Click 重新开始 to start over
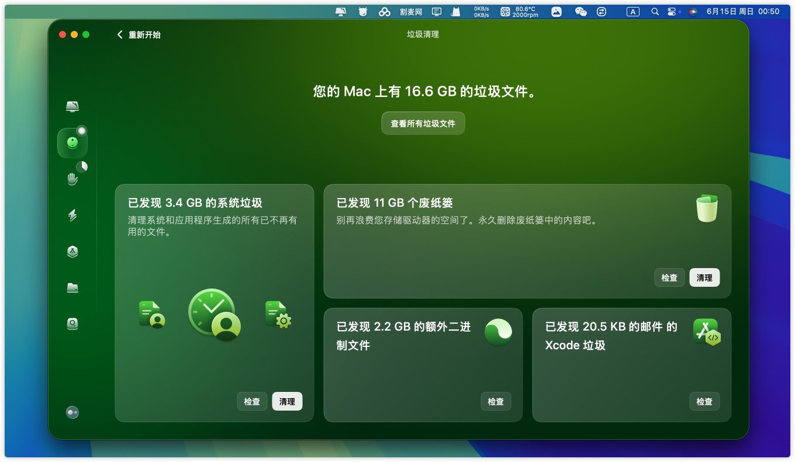 coord(139,35)
